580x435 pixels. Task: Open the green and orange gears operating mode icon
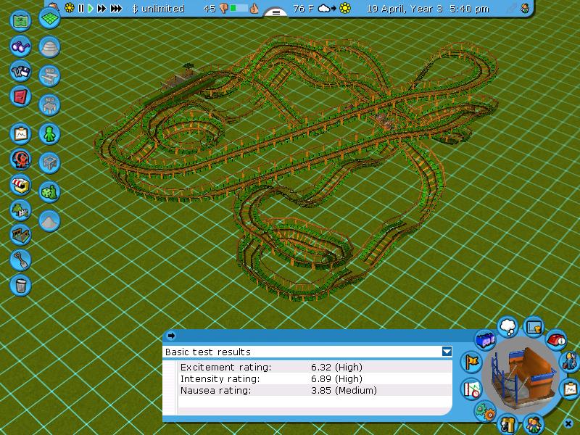point(485,411)
